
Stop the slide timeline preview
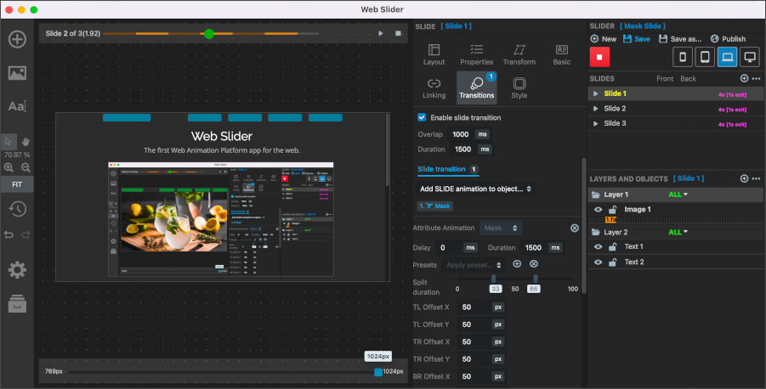(x=398, y=33)
